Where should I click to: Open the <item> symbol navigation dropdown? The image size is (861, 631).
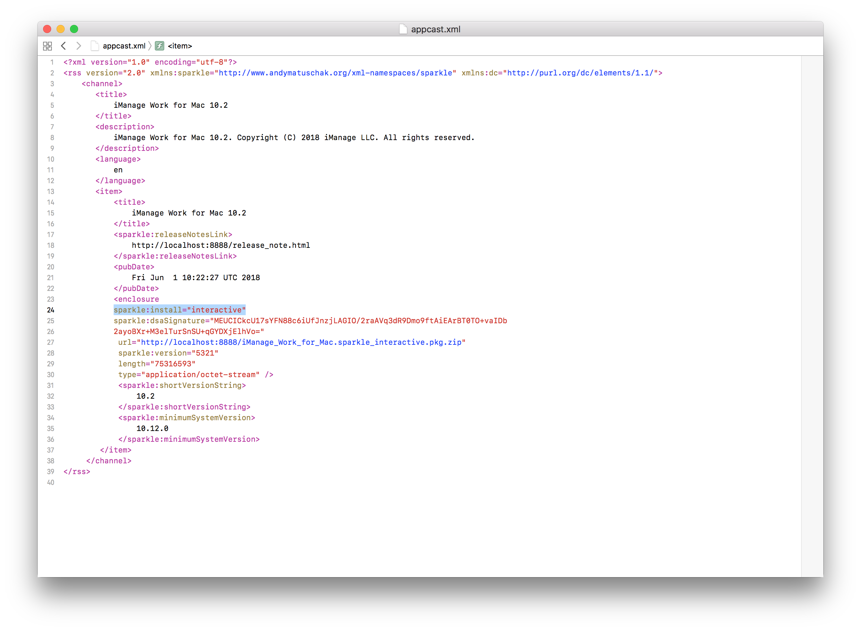179,46
